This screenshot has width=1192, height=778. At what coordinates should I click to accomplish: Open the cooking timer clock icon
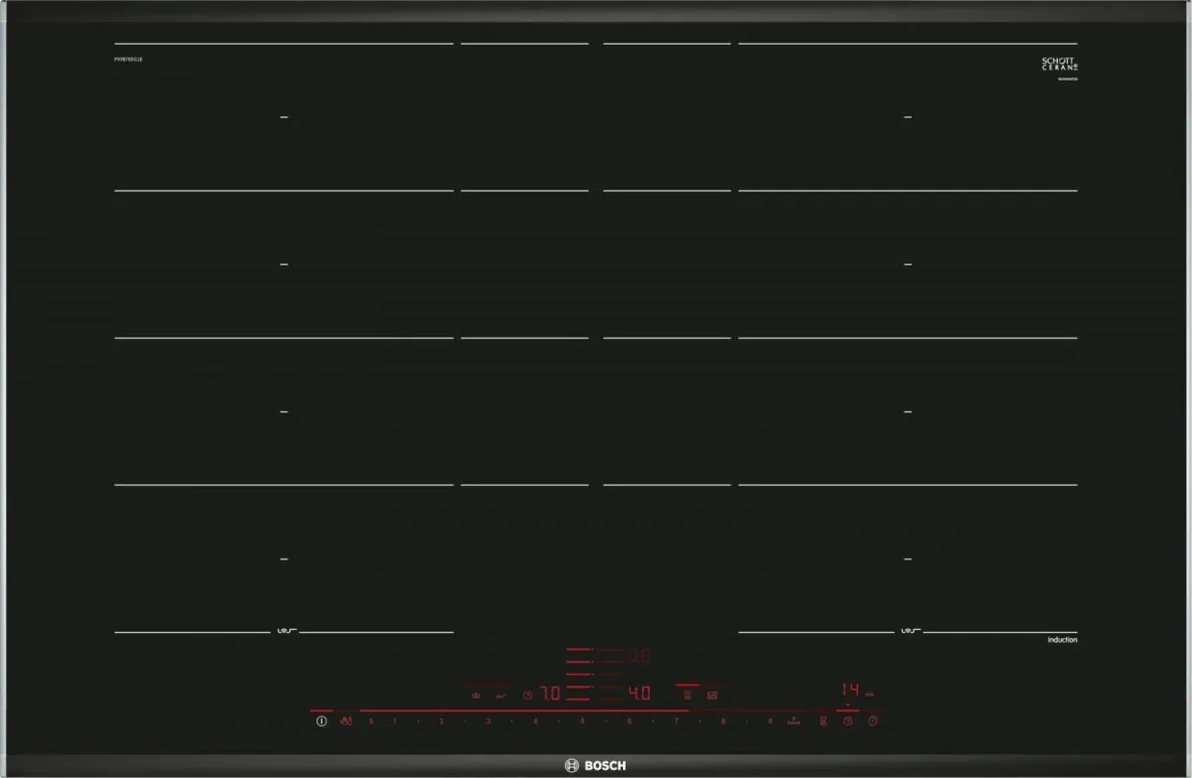point(847,721)
